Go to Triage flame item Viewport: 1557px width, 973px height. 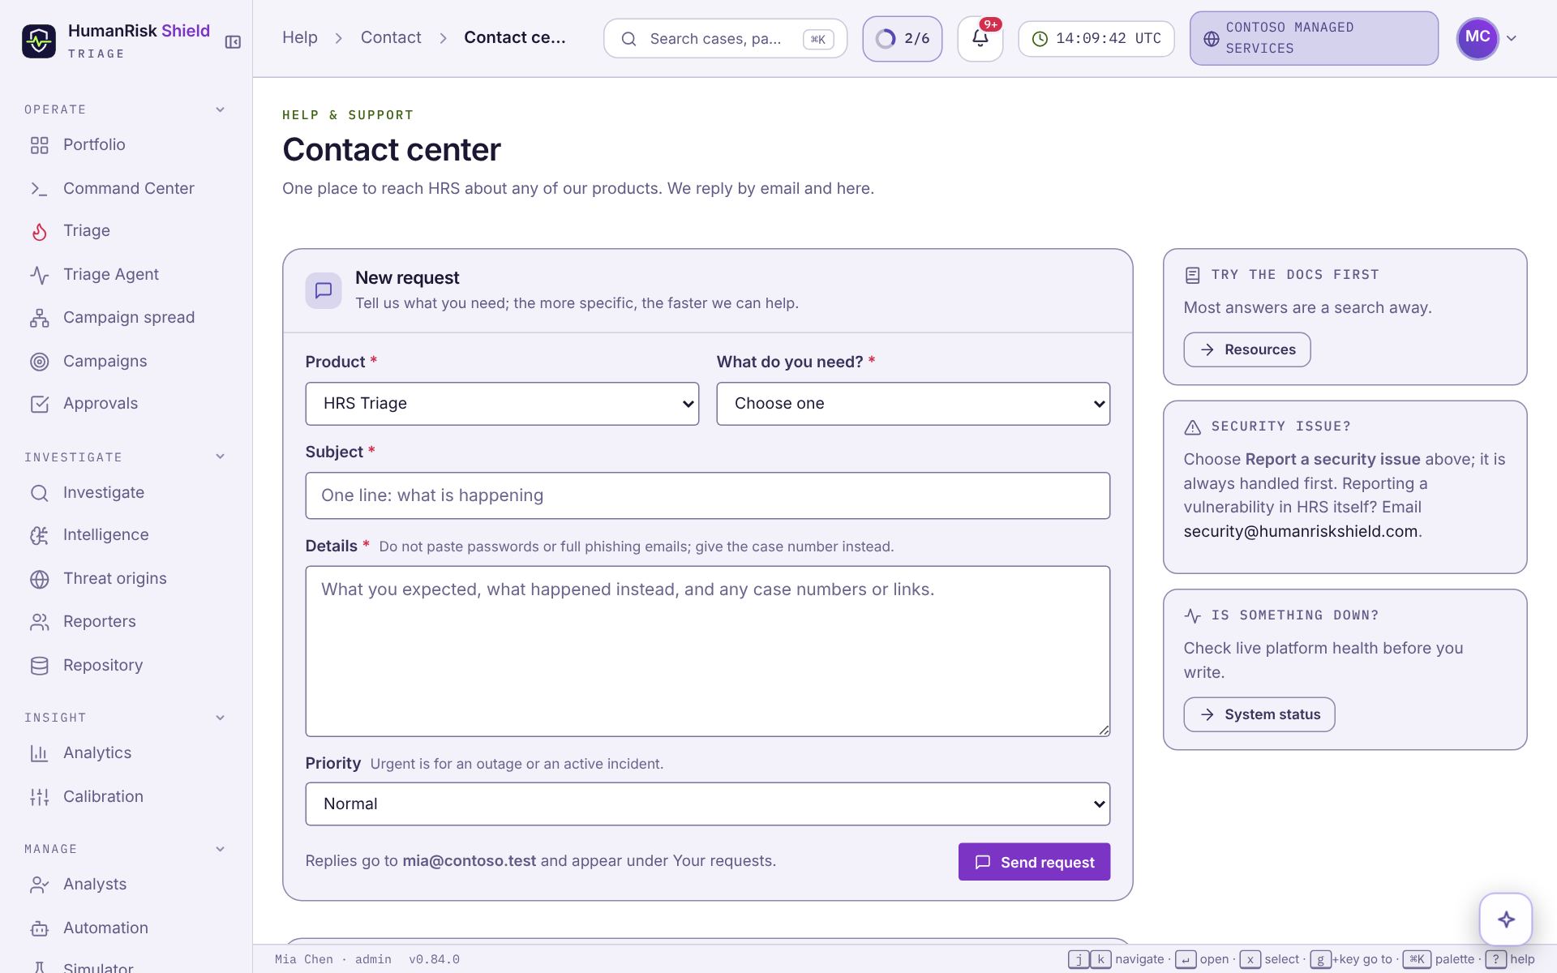tap(126, 231)
